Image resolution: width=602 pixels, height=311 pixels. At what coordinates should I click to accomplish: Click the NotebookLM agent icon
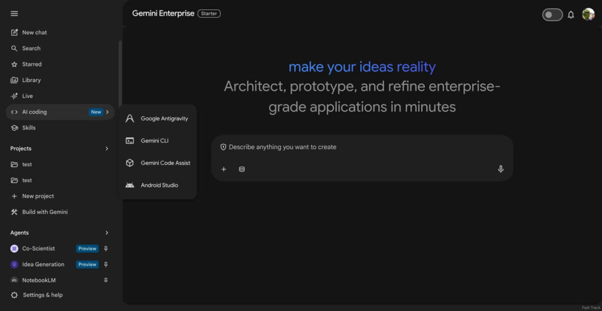point(14,280)
